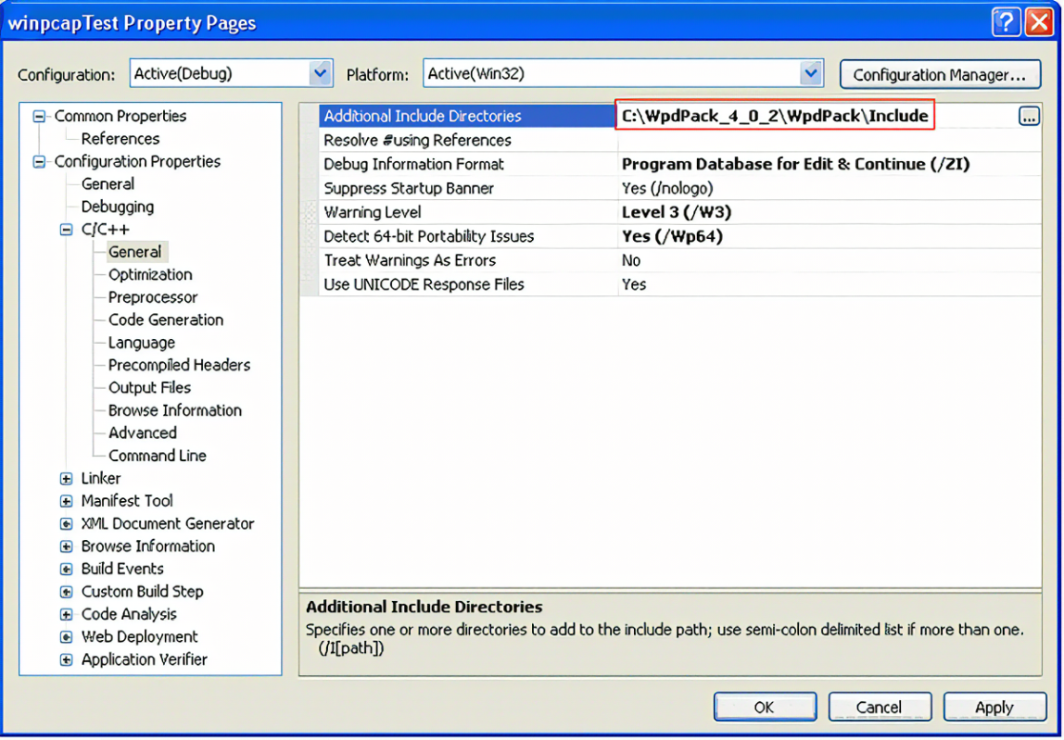Close the Property Pages dialog
This screenshot has height=740, width=1064.
[1040, 22]
